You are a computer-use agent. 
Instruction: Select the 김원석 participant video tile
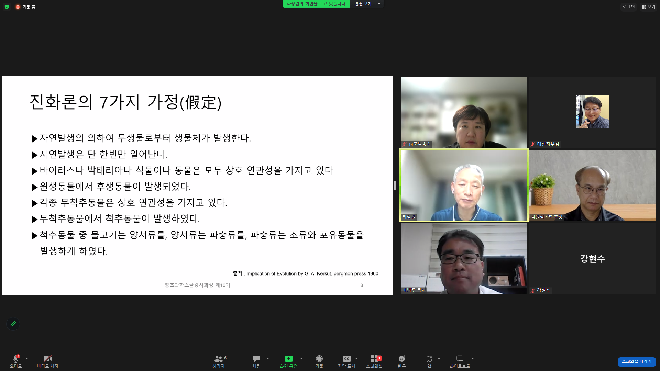click(x=592, y=185)
